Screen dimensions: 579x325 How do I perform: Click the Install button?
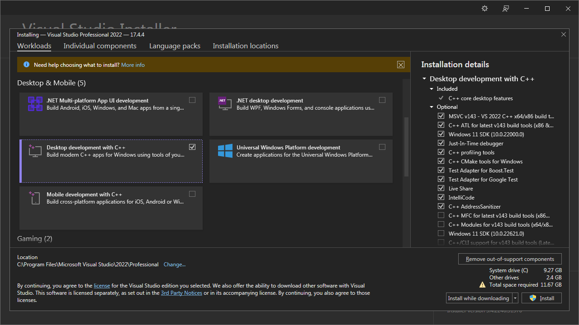[x=541, y=298]
